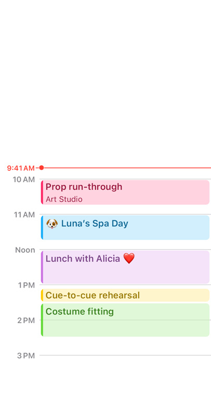Screen dimensions: 211x419
Task: Open the Cue-to-cue rehearsal event
Action: click(125, 295)
